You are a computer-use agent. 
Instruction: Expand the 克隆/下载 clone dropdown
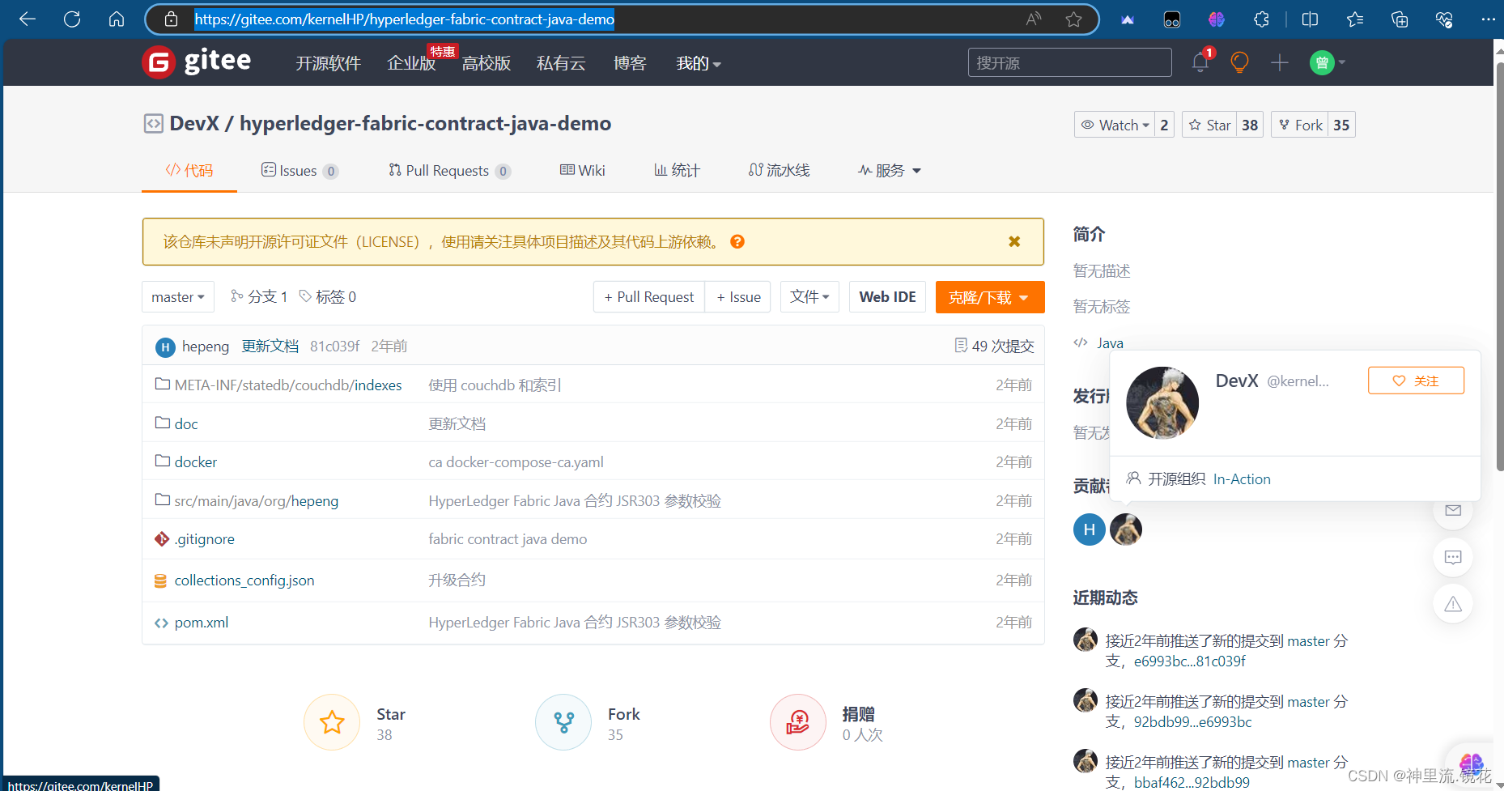click(989, 296)
